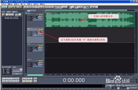This screenshot has width=138, height=90.
Task: Mute track 1 with its M button
Action: [42, 15]
